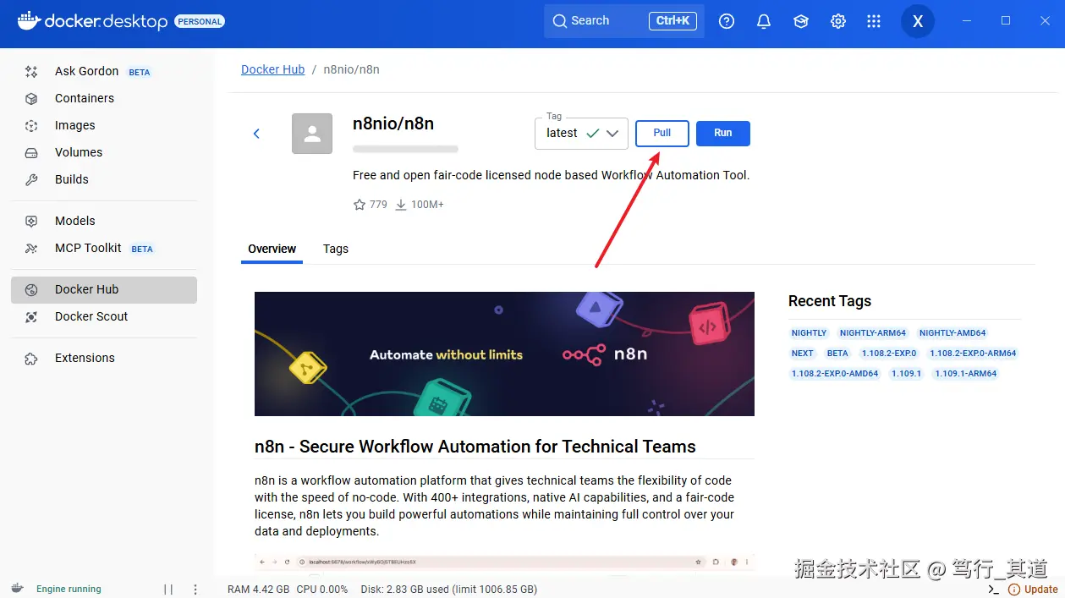The height and width of the screenshot is (598, 1065).
Task: Select the NIGHTLY recent tag
Action: (809, 332)
